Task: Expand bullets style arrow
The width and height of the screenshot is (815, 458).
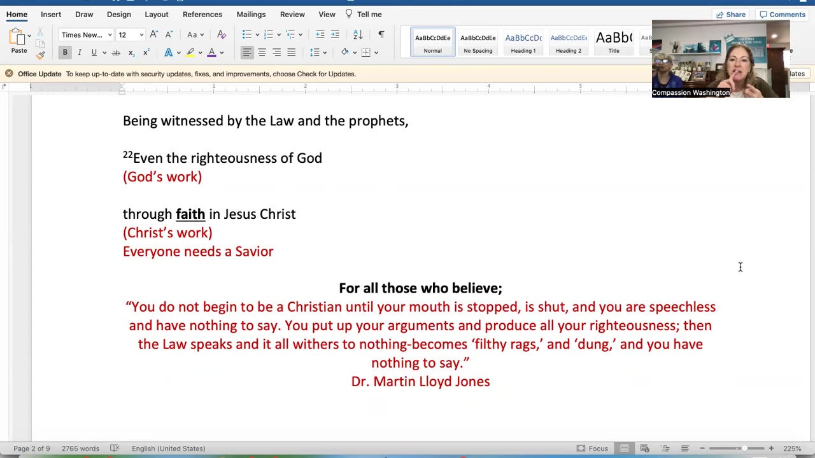Action: pyautogui.click(x=257, y=35)
